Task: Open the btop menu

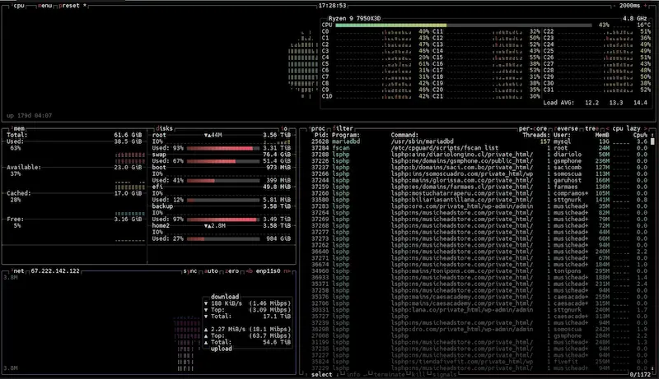Action: 44,6
